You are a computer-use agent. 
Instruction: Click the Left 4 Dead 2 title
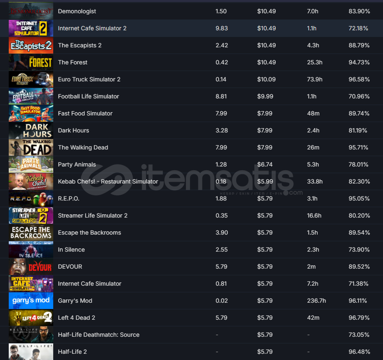[77, 318]
